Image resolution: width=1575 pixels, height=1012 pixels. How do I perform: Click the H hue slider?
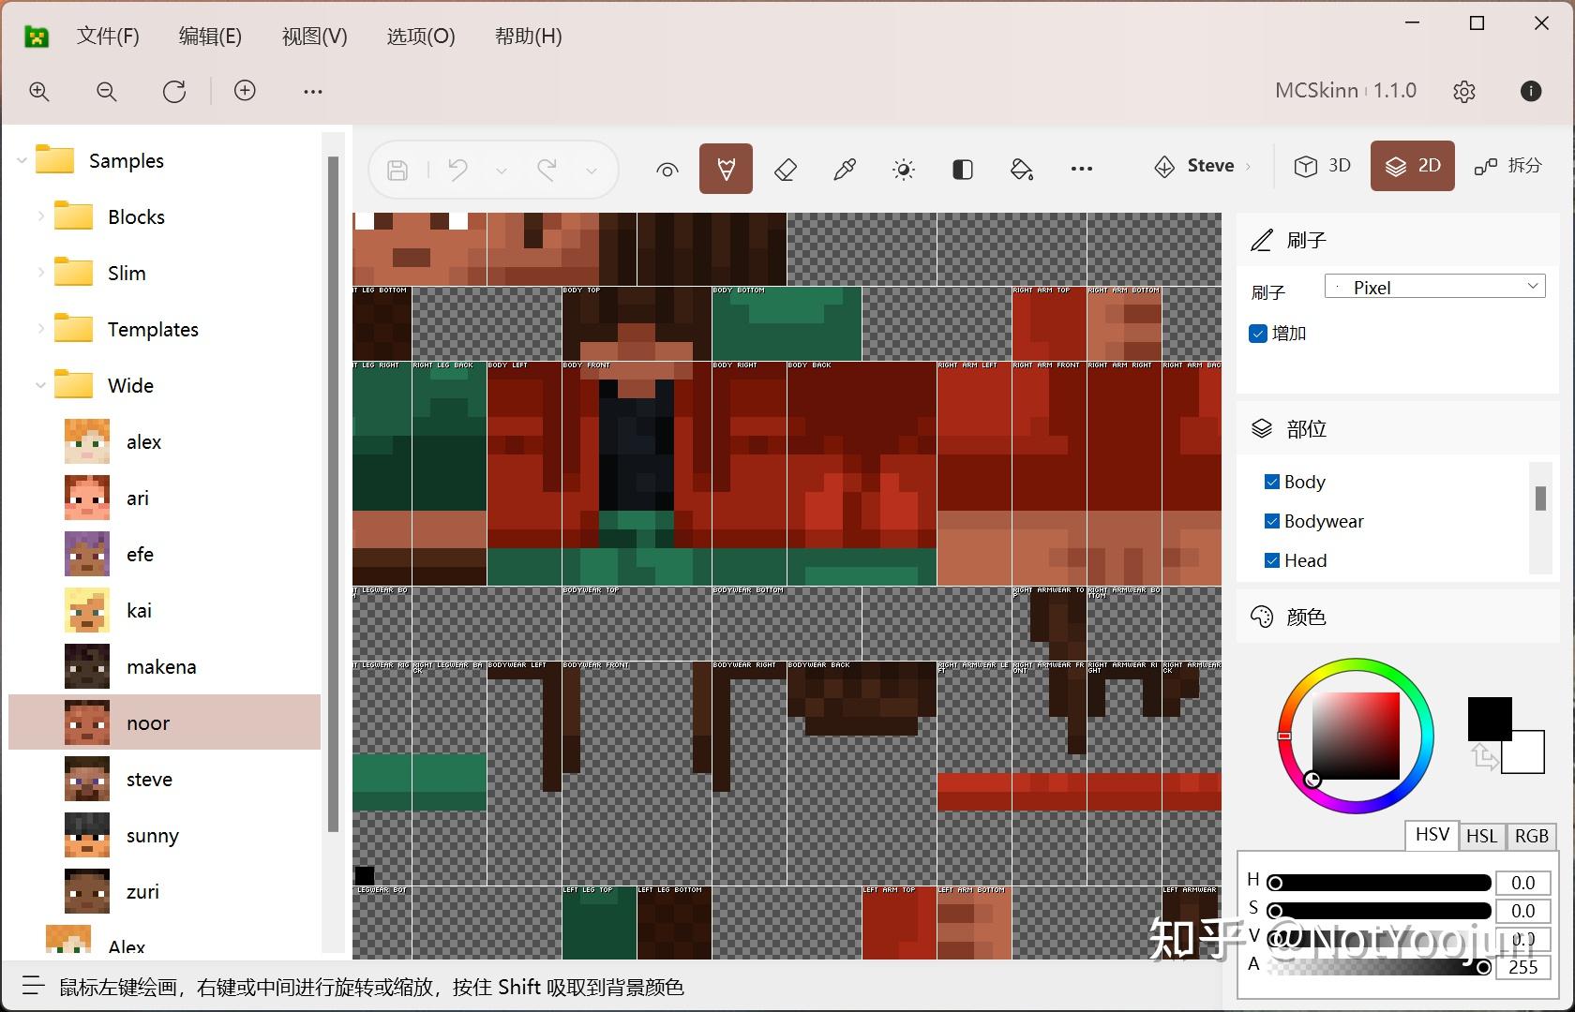pyautogui.click(x=1378, y=883)
